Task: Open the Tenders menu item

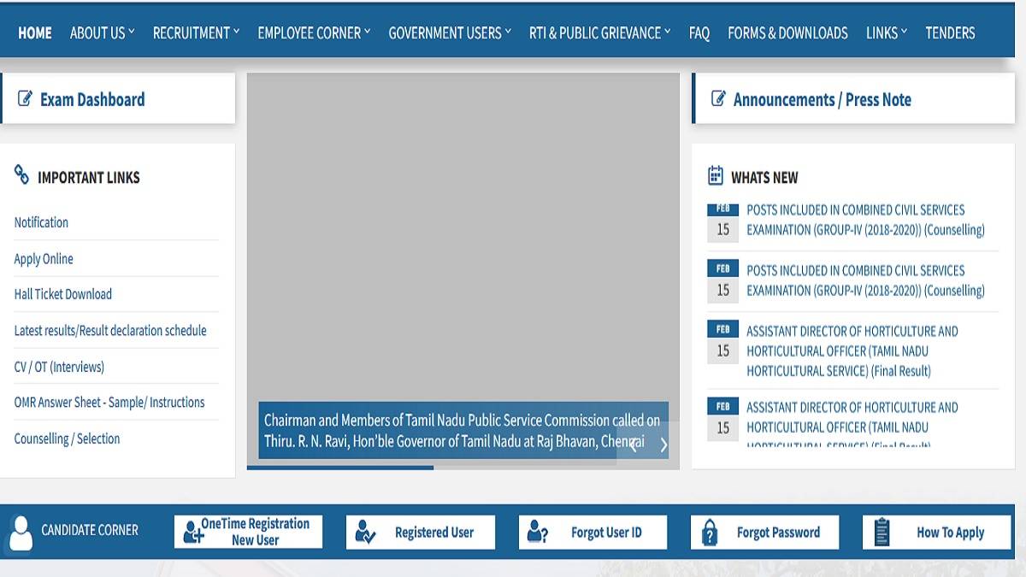Action: click(x=950, y=33)
